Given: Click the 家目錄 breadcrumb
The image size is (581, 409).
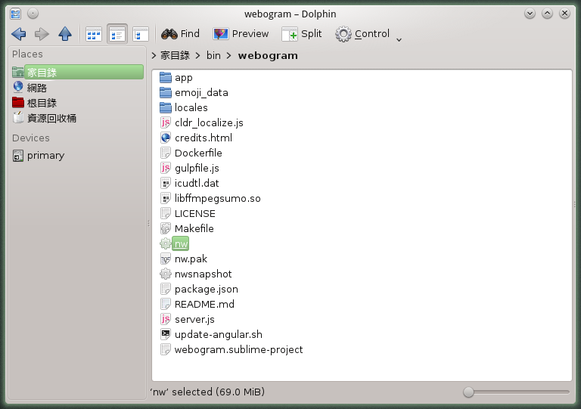Looking at the screenshot, I should point(175,55).
